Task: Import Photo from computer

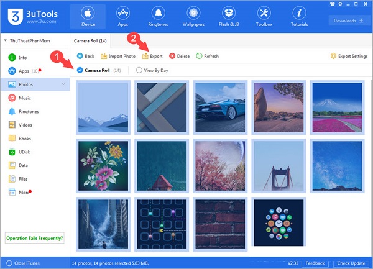Action: pos(118,56)
